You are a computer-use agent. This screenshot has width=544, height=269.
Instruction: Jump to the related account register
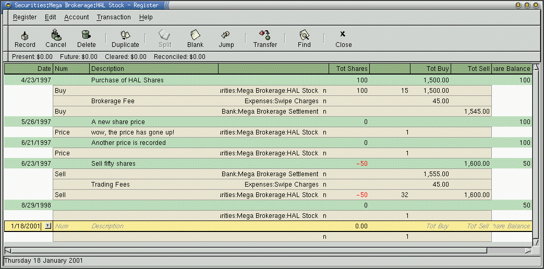(226, 39)
